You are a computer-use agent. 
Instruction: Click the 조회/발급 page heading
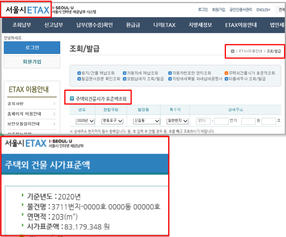click(85, 48)
